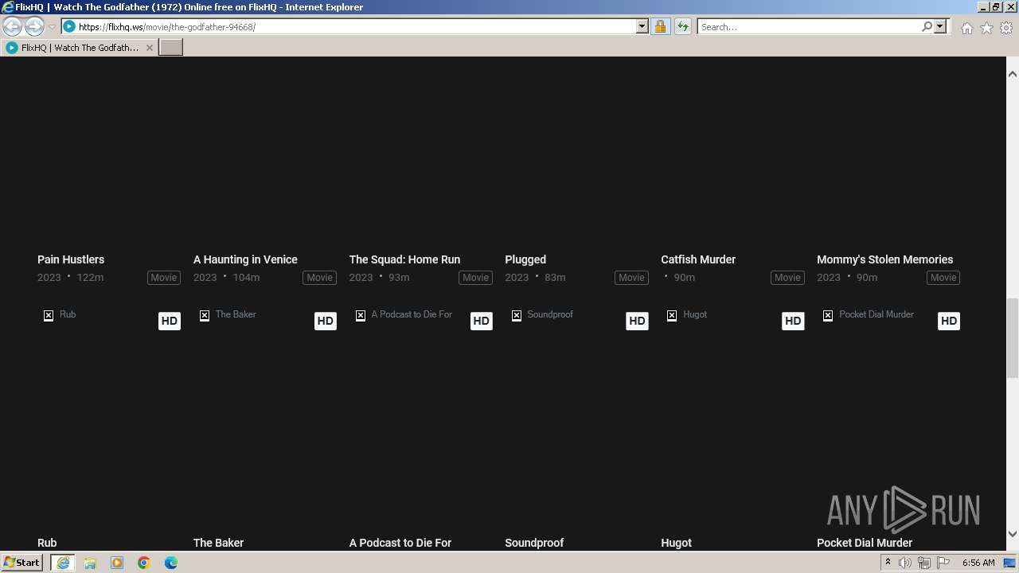Image resolution: width=1019 pixels, height=573 pixels.
Task: Open the Plugged movie title
Action: pos(525,259)
